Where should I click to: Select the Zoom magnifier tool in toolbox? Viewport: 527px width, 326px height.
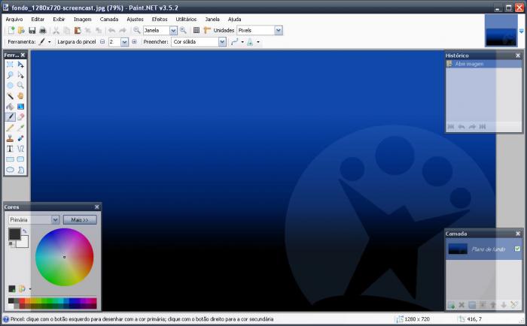click(x=21, y=86)
